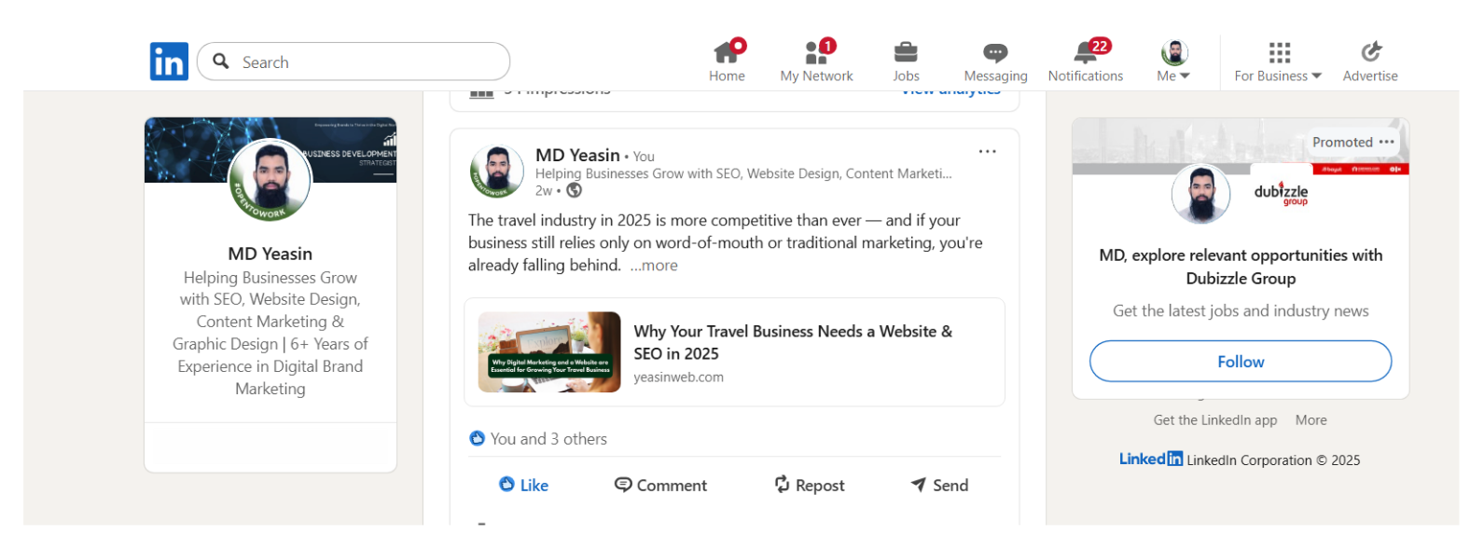This screenshot has width=1484, height=549.
Task: Click the sidebar profile headline text
Action: tap(270, 333)
